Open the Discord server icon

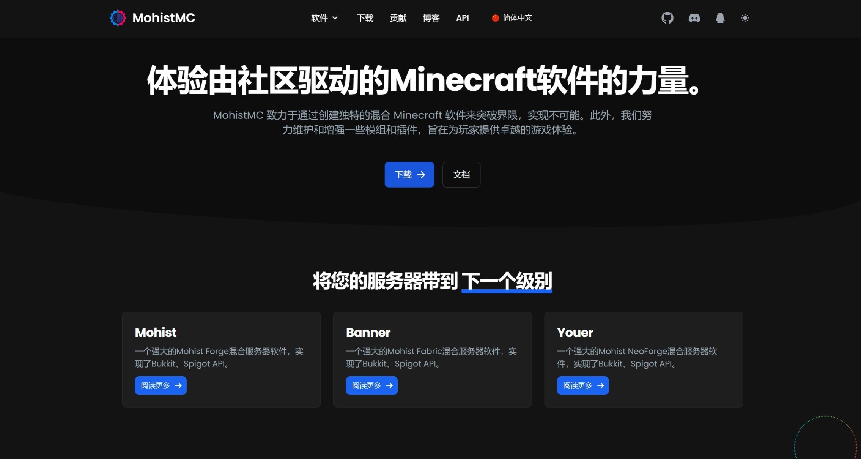[x=694, y=18]
